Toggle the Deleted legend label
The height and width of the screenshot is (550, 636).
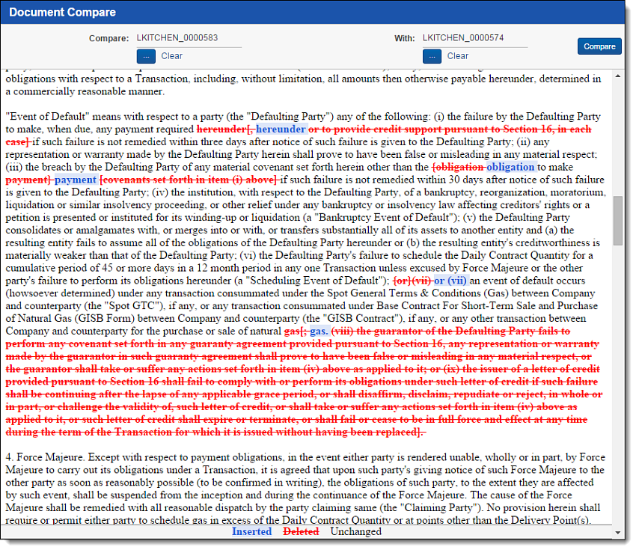[301, 531]
